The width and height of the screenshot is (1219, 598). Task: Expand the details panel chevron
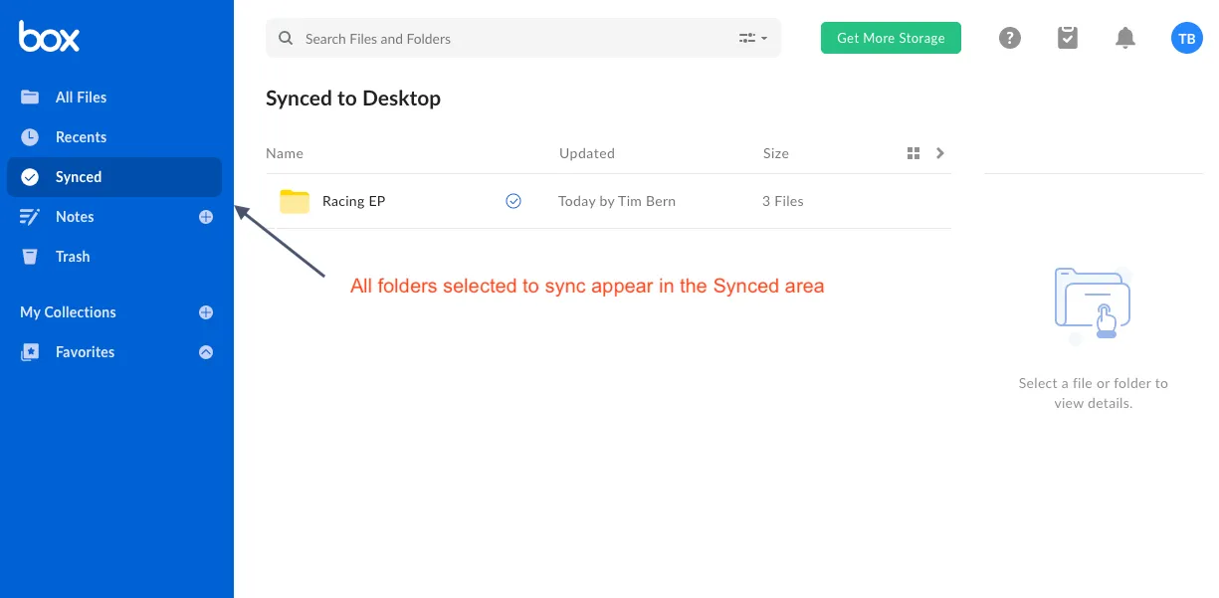click(939, 152)
